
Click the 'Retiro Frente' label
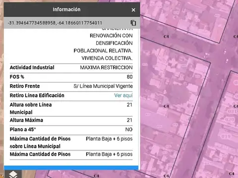[x=25, y=86]
